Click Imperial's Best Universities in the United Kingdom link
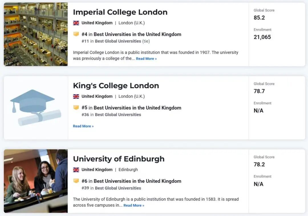 137,34
